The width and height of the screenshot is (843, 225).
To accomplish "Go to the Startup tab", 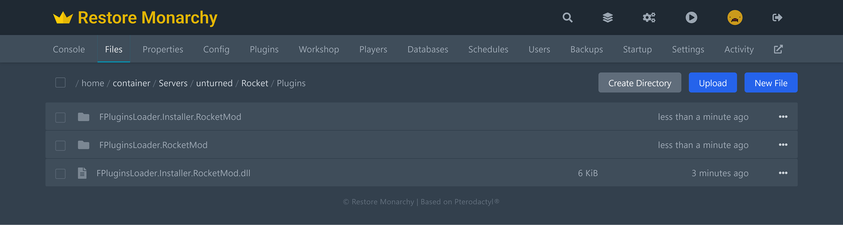I will tap(637, 49).
